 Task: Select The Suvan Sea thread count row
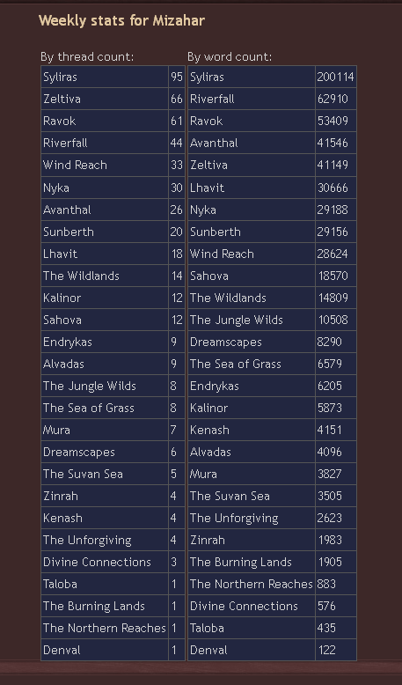pyautogui.click(x=113, y=474)
